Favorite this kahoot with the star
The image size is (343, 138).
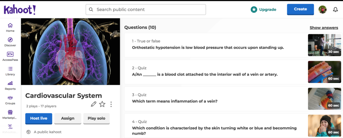click(x=102, y=104)
